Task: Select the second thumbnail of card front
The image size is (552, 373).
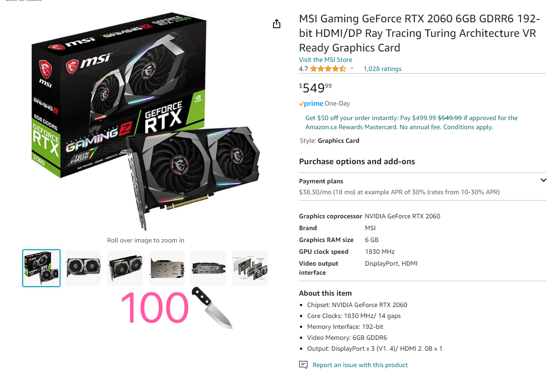Action: 83,268
